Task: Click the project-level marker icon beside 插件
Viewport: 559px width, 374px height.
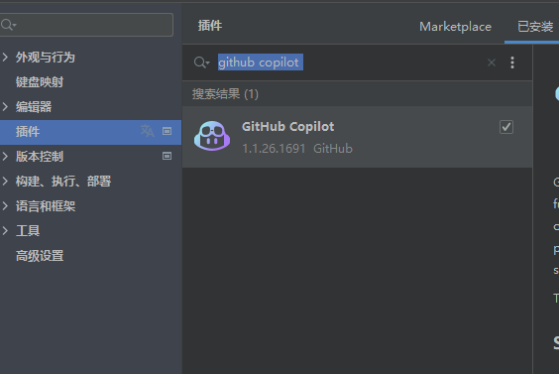Action: pos(167,131)
